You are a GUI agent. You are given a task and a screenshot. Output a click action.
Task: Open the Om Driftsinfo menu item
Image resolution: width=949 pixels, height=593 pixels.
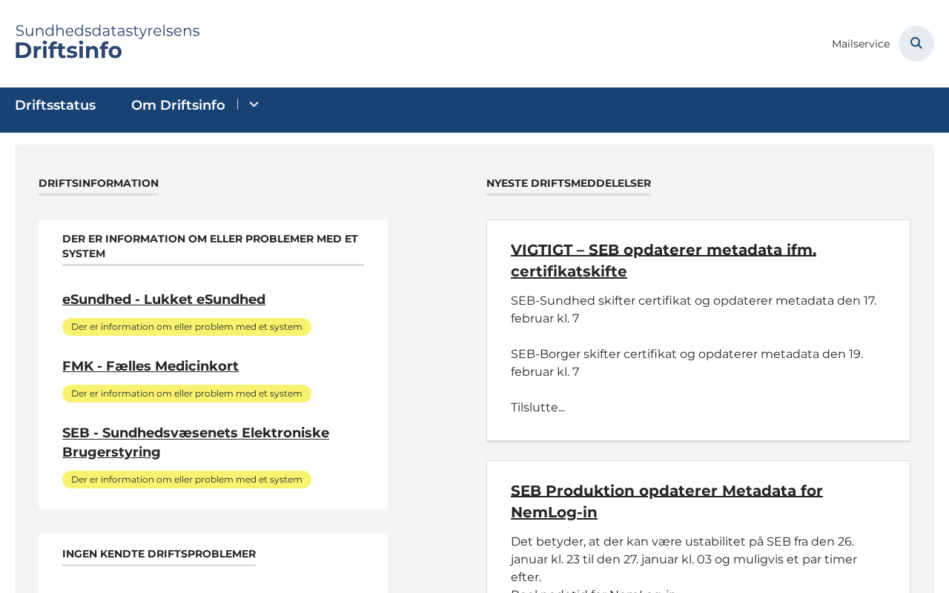(x=178, y=105)
